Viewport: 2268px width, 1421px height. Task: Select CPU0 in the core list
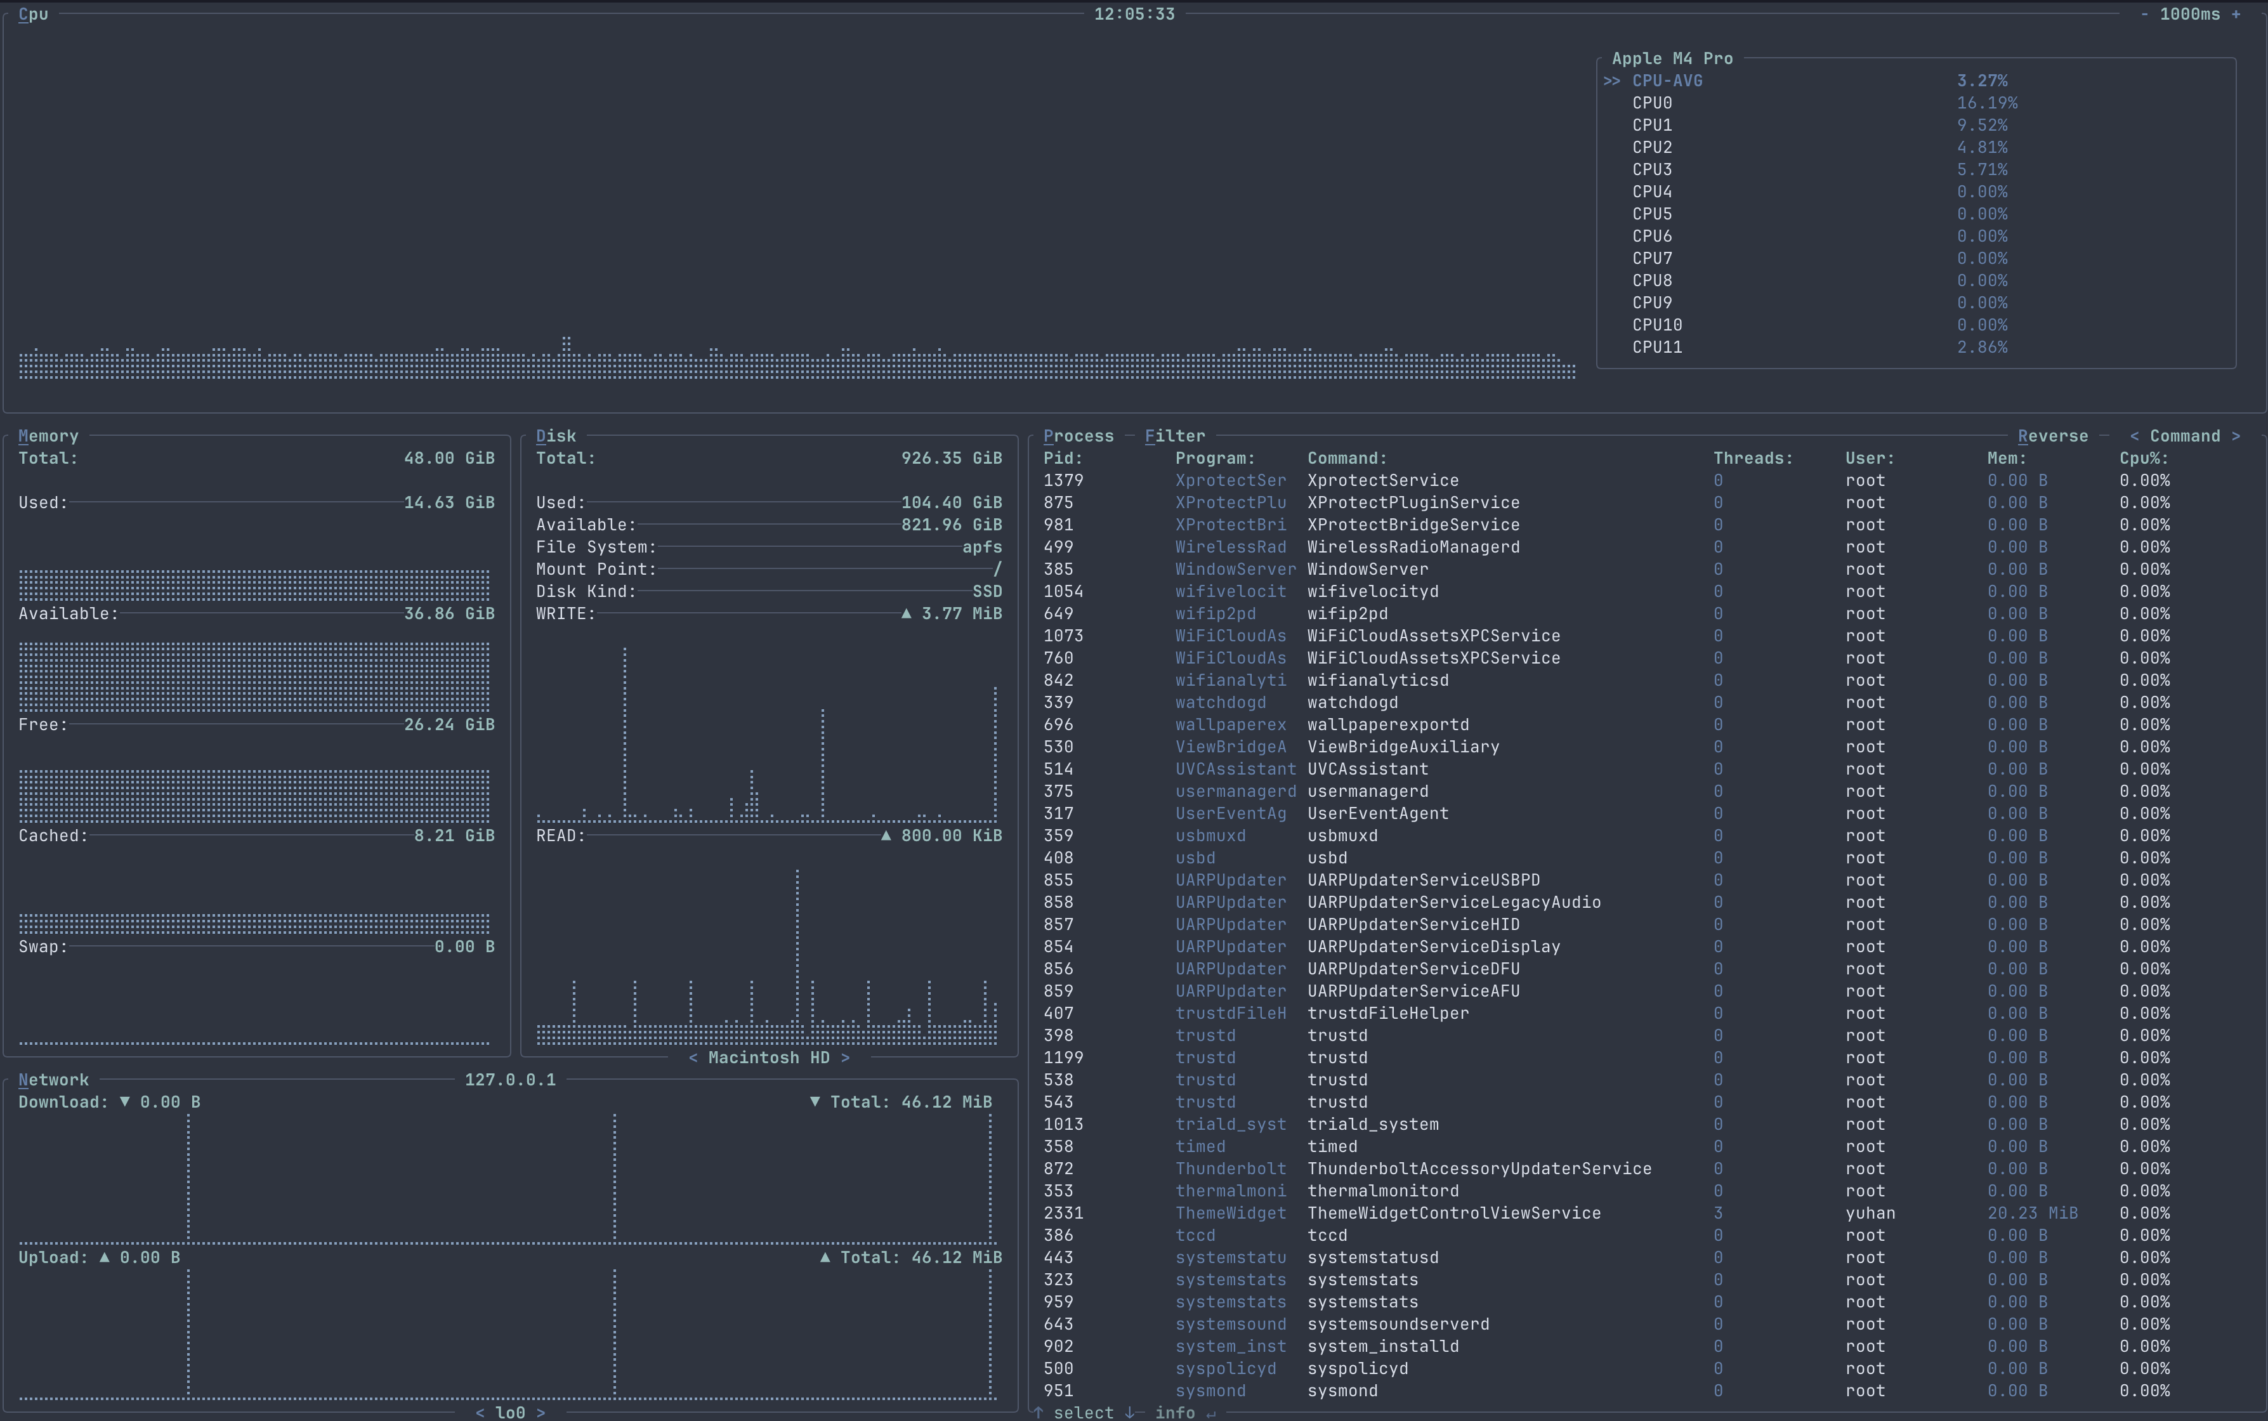point(1651,103)
